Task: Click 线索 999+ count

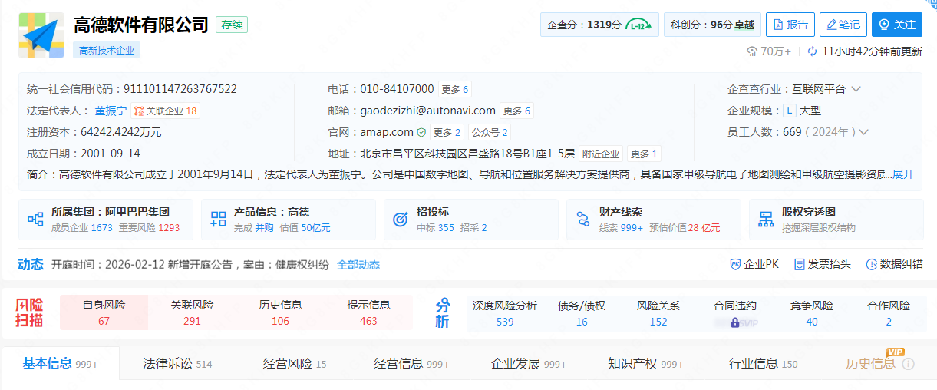Action: point(622,228)
